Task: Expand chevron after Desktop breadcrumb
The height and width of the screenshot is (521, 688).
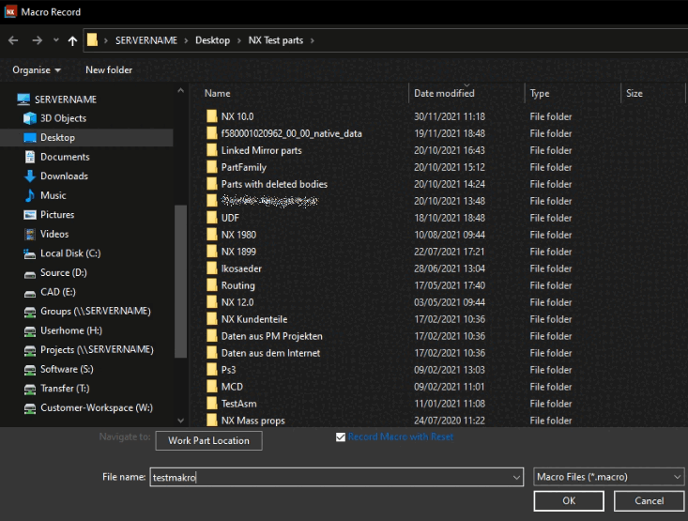Action: (239, 40)
